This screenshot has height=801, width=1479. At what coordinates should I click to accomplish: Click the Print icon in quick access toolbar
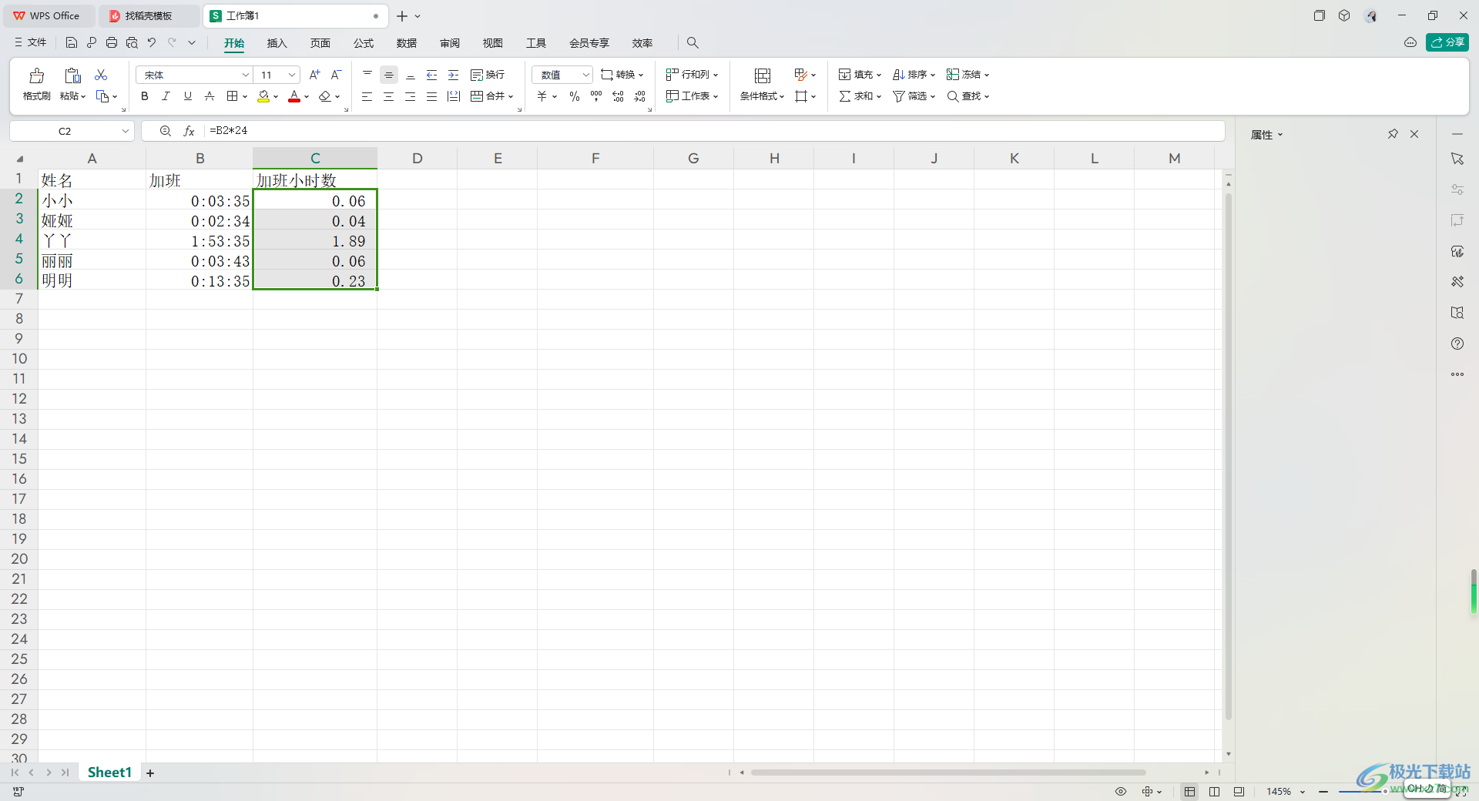coord(112,42)
